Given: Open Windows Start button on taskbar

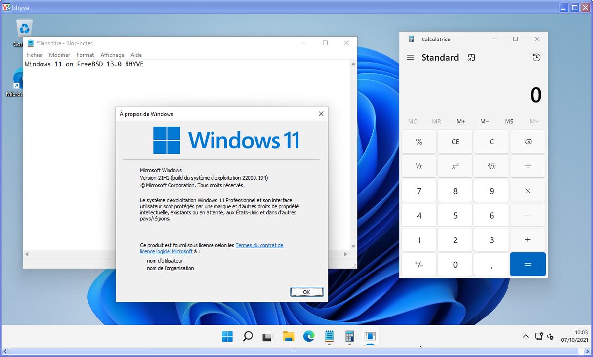Looking at the screenshot, I should click(227, 337).
